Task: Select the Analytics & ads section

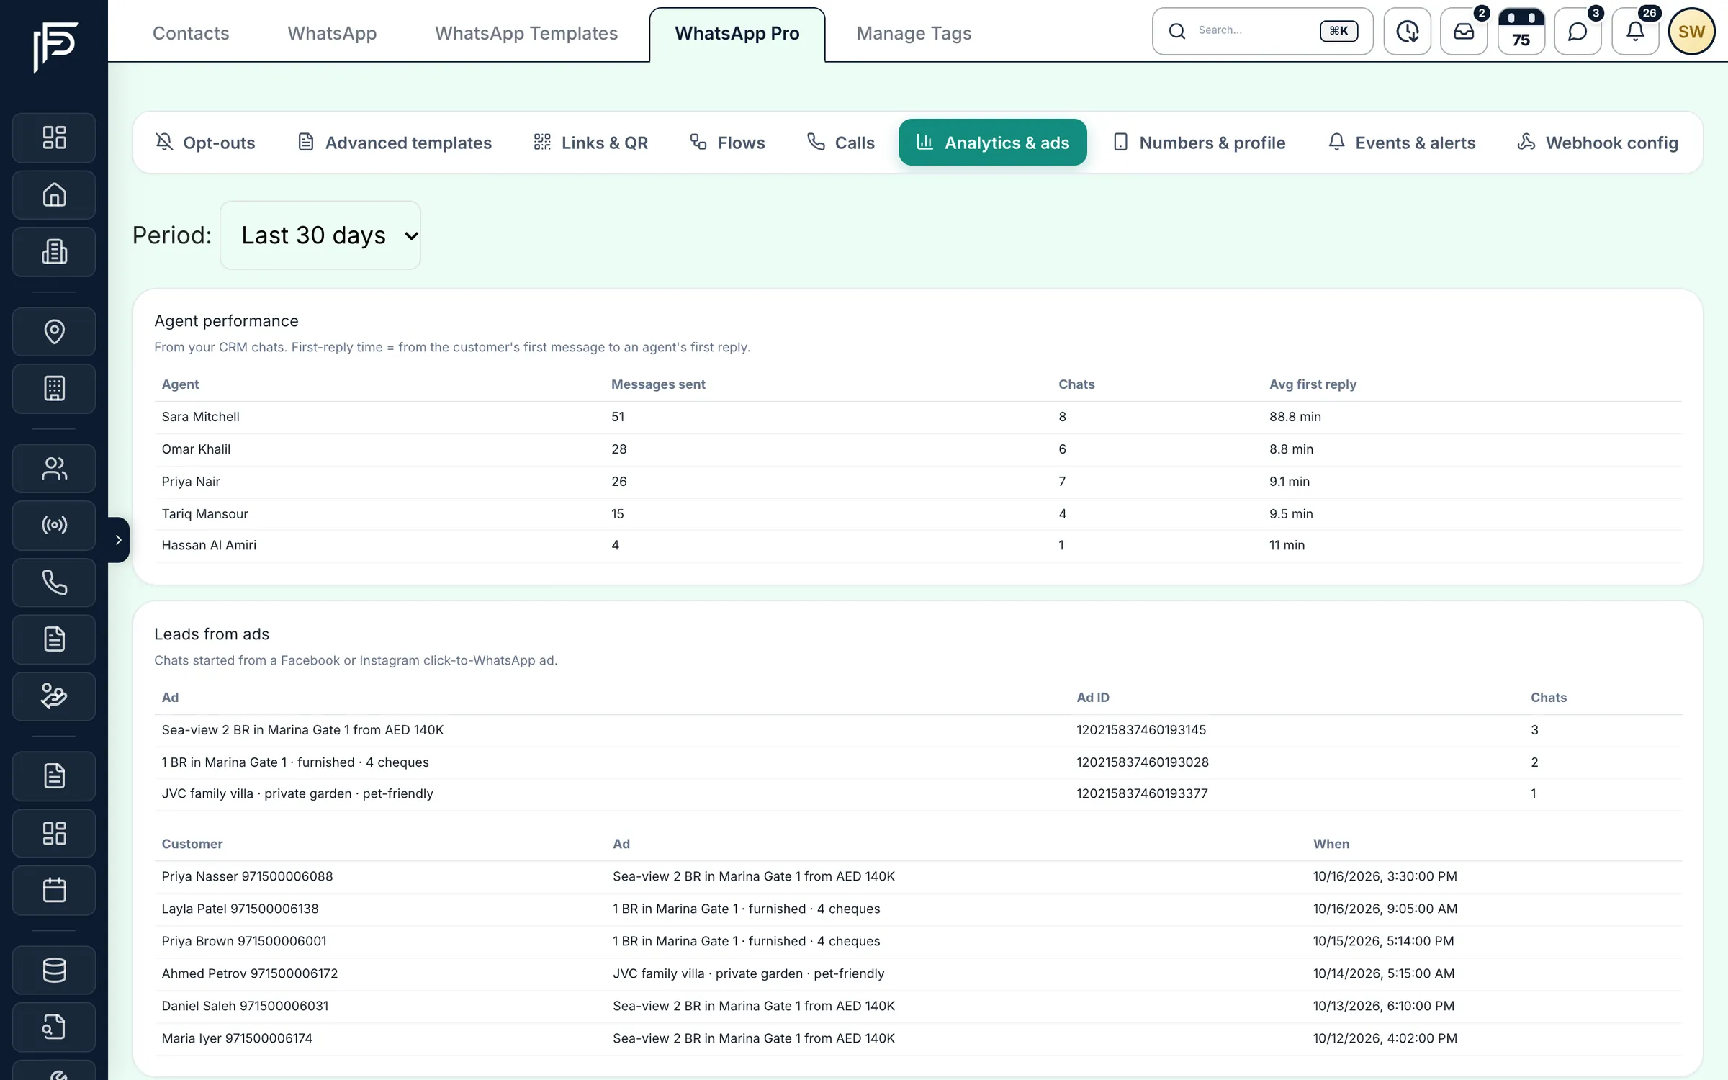Action: tap(993, 143)
